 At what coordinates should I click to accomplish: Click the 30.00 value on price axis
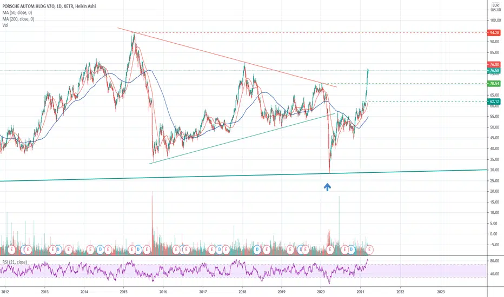tap(495, 170)
